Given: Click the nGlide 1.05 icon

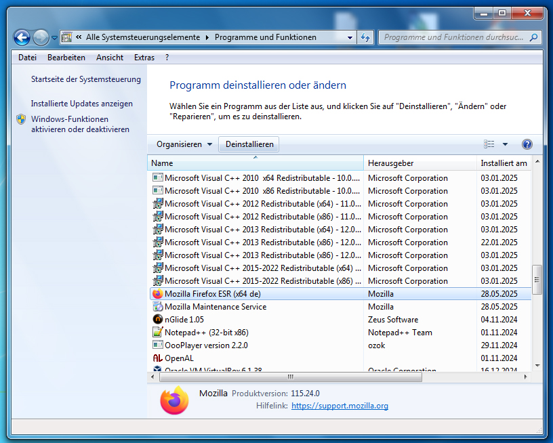Looking at the screenshot, I should (157, 320).
